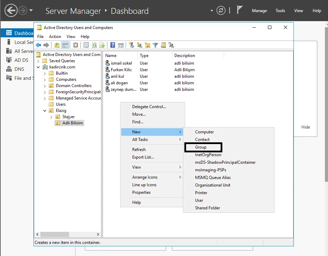This screenshot has width=328, height=256.
Task: Go up one level with folder icon
Action: pos(57,45)
